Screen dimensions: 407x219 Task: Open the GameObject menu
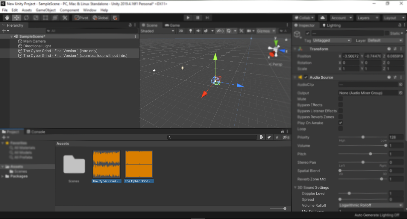coord(46,10)
